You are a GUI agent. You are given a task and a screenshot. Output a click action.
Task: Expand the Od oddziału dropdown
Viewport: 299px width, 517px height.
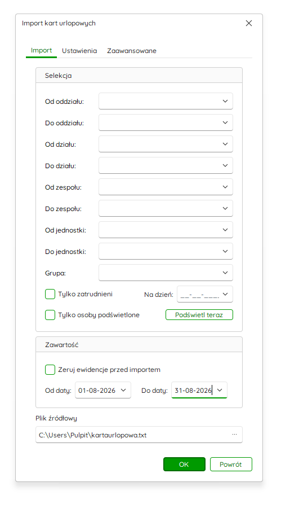click(166, 101)
